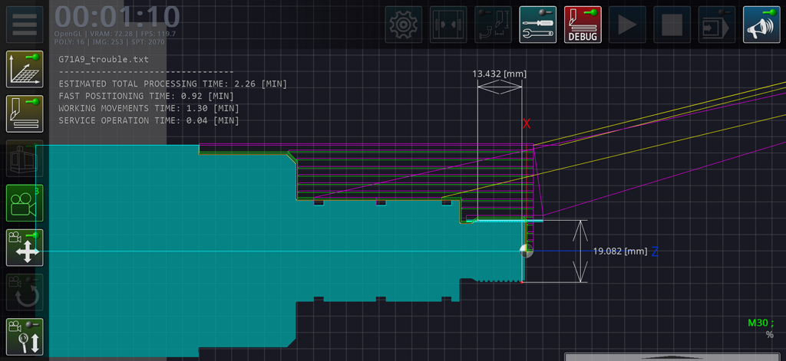Viewport: 786px width, 361px height.
Task: Click the red X axis label
Action: coord(527,123)
